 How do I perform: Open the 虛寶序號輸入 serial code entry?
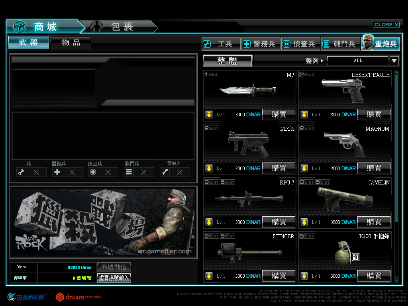pyautogui.click(x=114, y=278)
